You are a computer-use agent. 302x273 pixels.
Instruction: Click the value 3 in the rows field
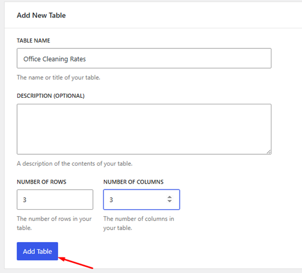click(x=25, y=200)
